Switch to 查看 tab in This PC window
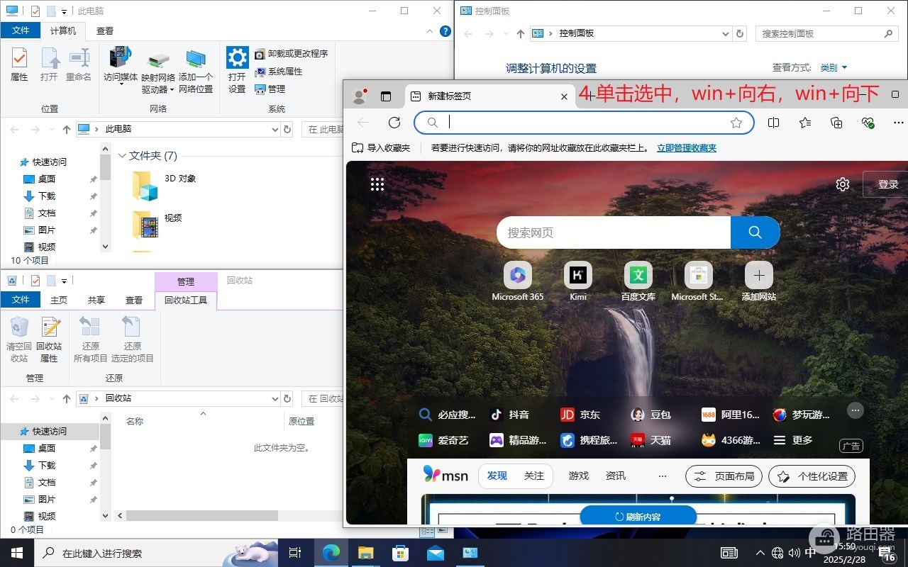The height and width of the screenshot is (567, 908). click(x=105, y=30)
